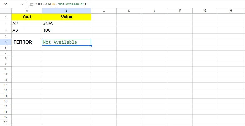Image resolution: width=245 pixels, height=126 pixels.
Task: Select column D header
Action: click(x=129, y=11)
